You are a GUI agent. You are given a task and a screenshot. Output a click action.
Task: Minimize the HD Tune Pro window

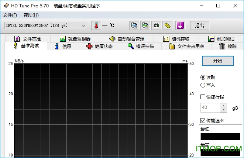pos(202,6)
